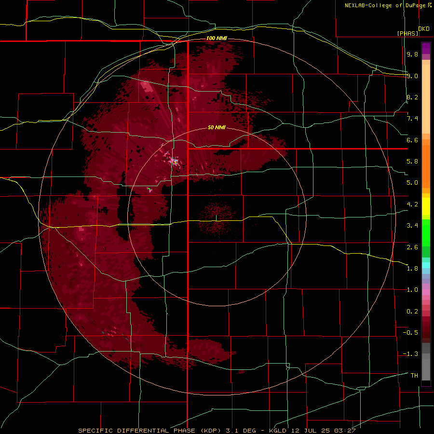This screenshot has height=434, width=434.
Task: Click the bright green segment of color scale
Action: click(426, 232)
